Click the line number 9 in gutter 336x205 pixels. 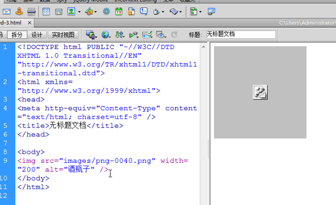[x=5, y=161]
